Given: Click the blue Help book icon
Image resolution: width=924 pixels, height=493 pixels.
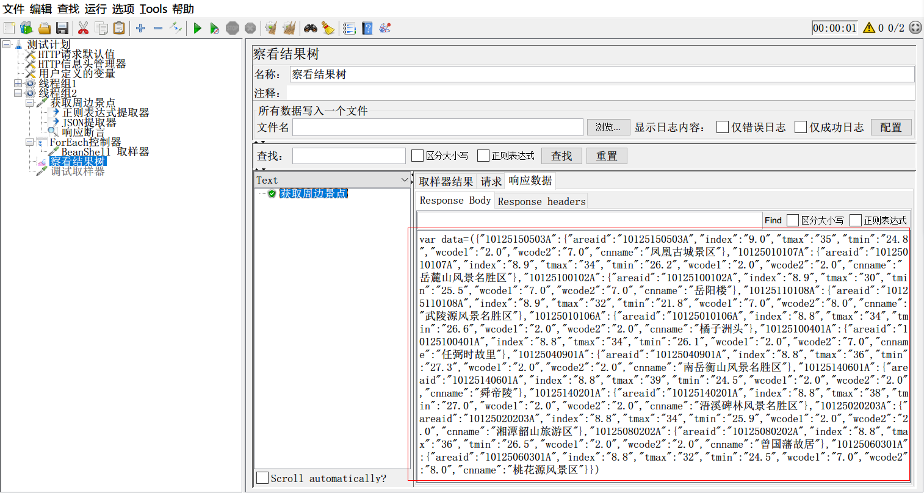Looking at the screenshot, I should [367, 28].
